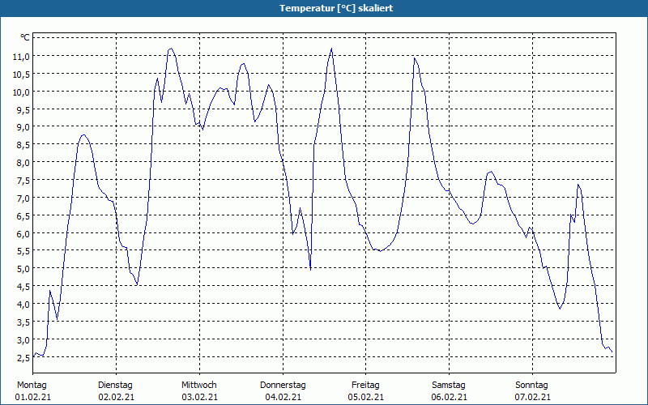The width and height of the screenshot is (648, 405).
Task: Click the '07.02.21' date label
Action: (533, 397)
